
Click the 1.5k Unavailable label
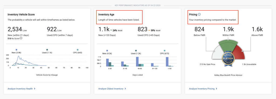[x=249, y=64]
